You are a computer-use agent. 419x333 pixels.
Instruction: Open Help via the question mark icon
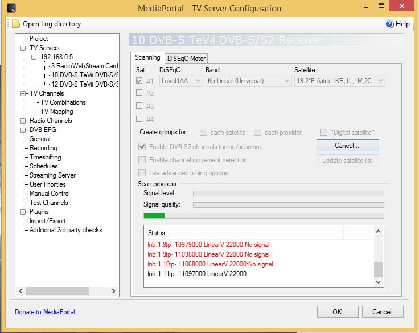click(389, 24)
